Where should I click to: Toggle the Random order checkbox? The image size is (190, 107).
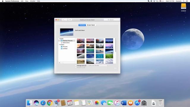click(x=76, y=67)
